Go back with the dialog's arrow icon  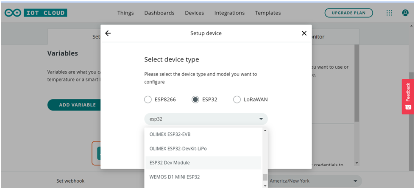click(x=108, y=33)
